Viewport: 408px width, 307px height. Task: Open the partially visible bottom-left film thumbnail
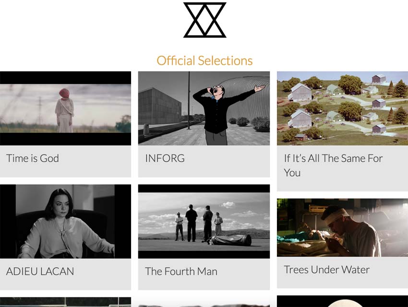pyautogui.click(x=65, y=302)
